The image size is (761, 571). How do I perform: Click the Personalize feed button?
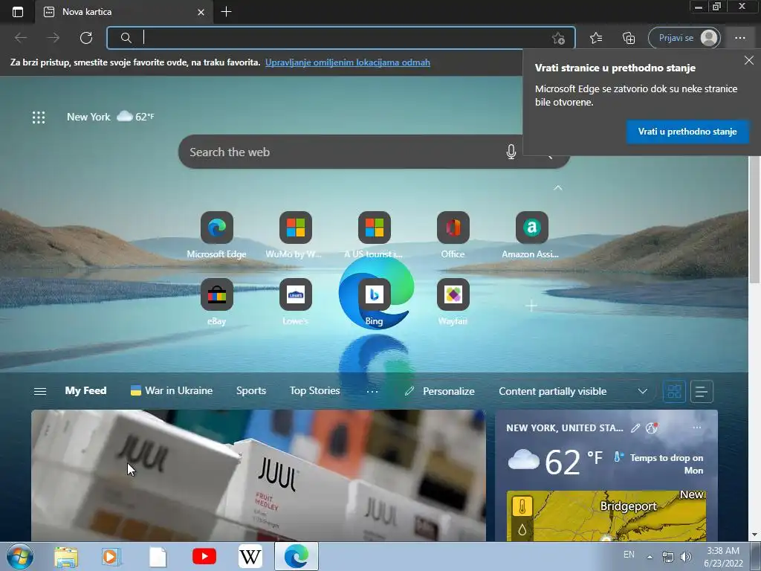[x=440, y=391]
